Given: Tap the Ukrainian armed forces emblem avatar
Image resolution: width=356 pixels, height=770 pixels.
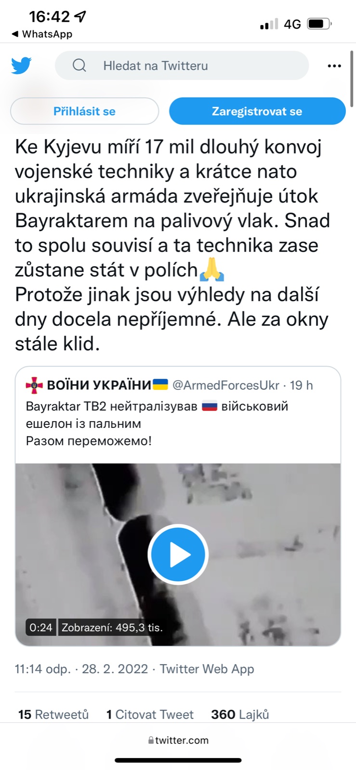Looking at the screenshot, I should 34,385.
